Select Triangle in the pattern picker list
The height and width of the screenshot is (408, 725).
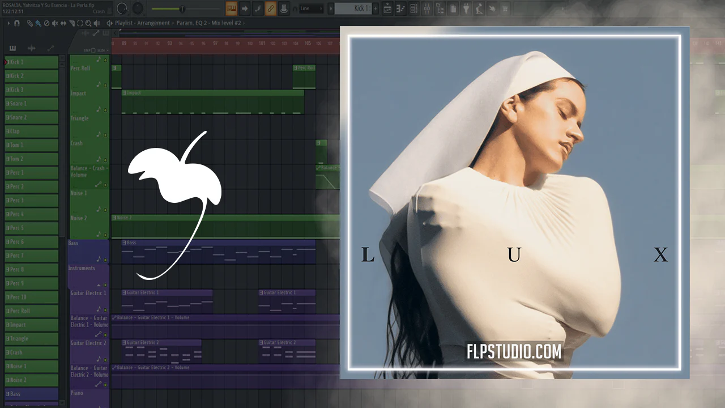(x=31, y=338)
